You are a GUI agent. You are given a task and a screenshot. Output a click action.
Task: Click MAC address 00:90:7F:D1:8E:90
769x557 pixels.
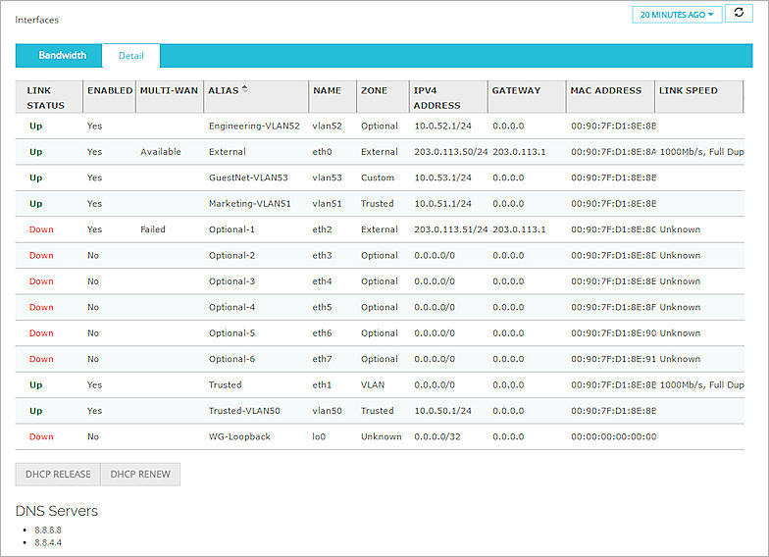pyautogui.click(x=614, y=333)
